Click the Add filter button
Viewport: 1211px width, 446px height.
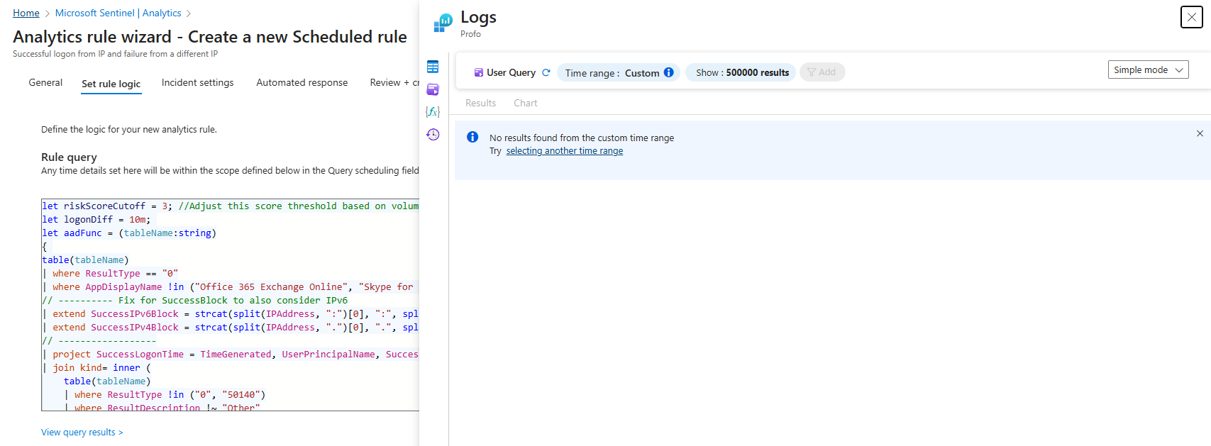pyautogui.click(x=822, y=72)
